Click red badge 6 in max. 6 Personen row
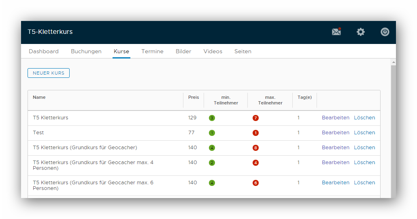 coord(255,183)
